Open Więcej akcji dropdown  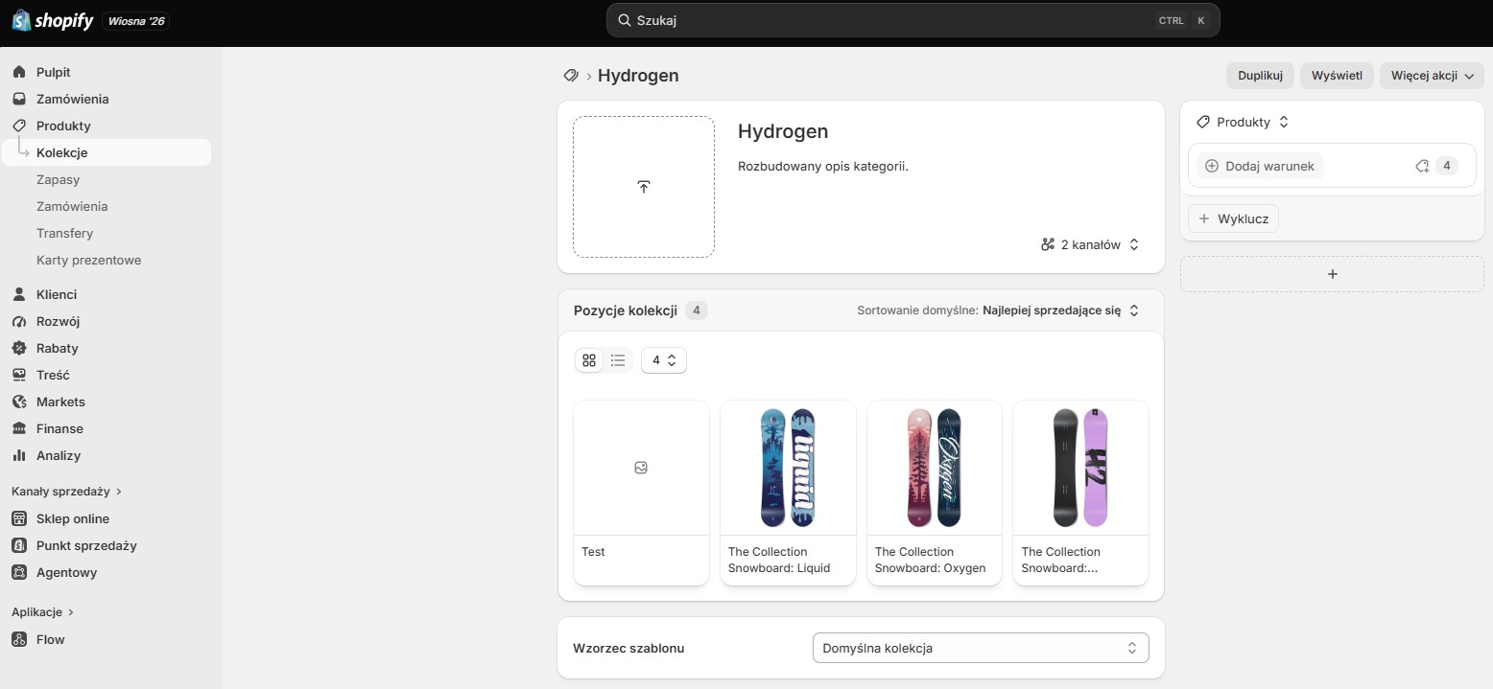point(1432,76)
